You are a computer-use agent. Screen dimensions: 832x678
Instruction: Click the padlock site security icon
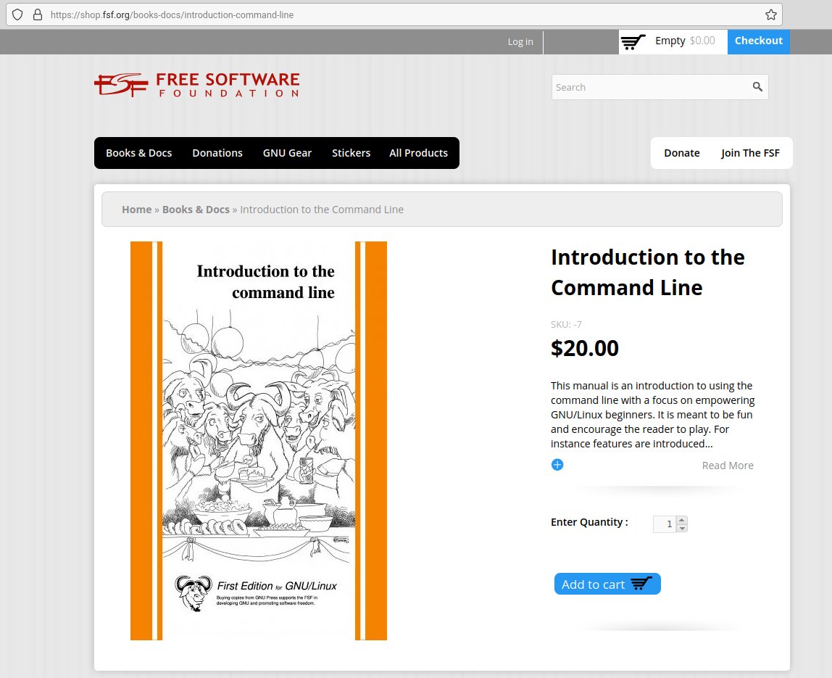coord(38,15)
